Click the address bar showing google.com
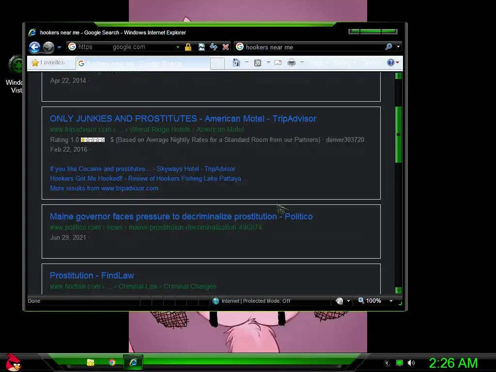The image size is (496, 372). pyautogui.click(x=122, y=47)
